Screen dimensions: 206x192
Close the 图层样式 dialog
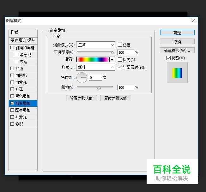tap(193, 21)
